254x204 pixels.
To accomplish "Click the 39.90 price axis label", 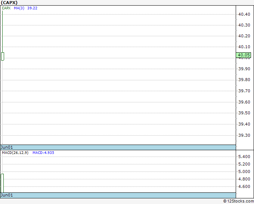I will (244, 69).
